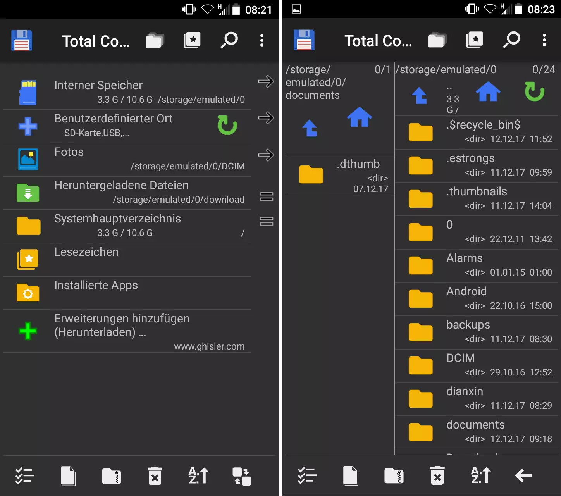The image size is (561, 496).
Task: Open overflow menu in left screen
Action: coord(262,40)
